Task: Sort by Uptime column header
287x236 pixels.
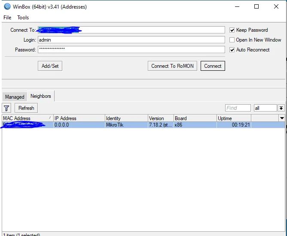Action: click(x=234, y=118)
